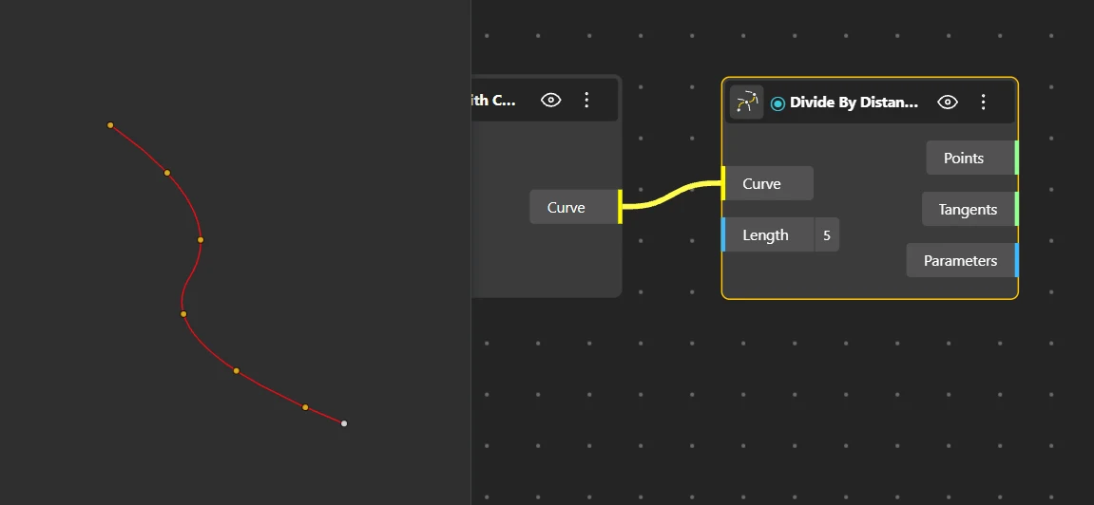
Task: Select the white endpoint of the red curve
Action: point(344,423)
